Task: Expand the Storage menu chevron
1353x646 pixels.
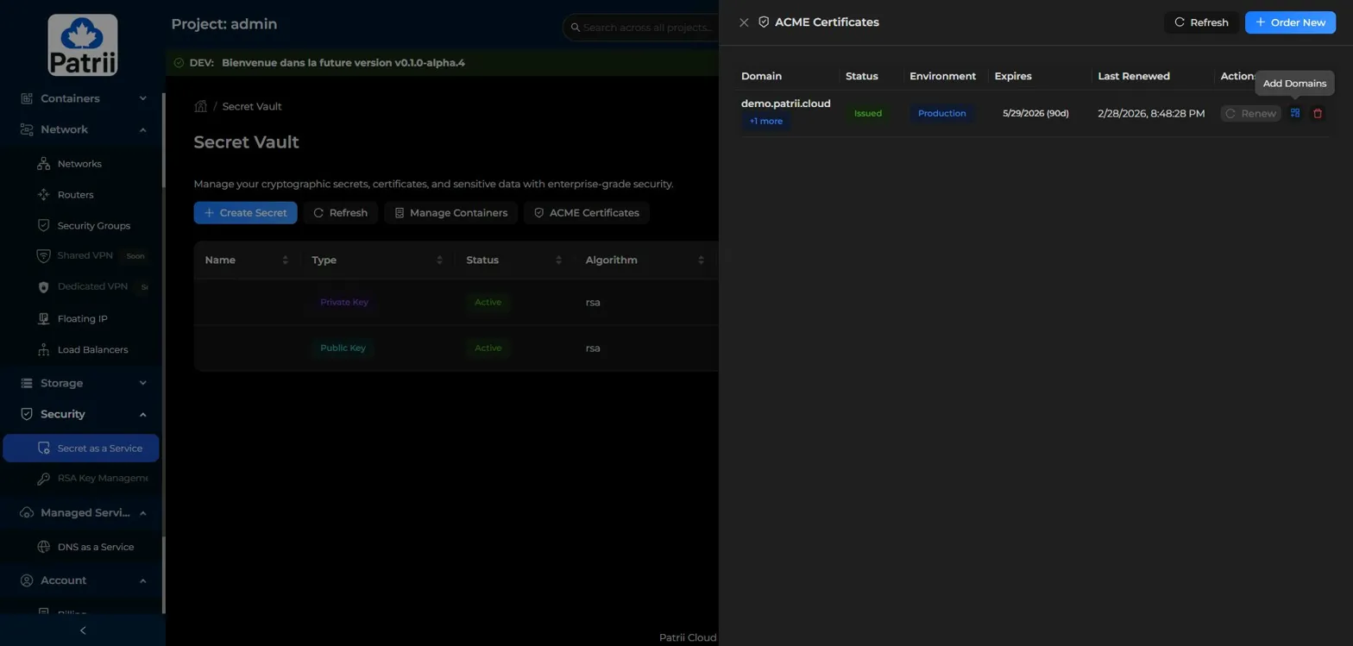Action: [x=143, y=383]
